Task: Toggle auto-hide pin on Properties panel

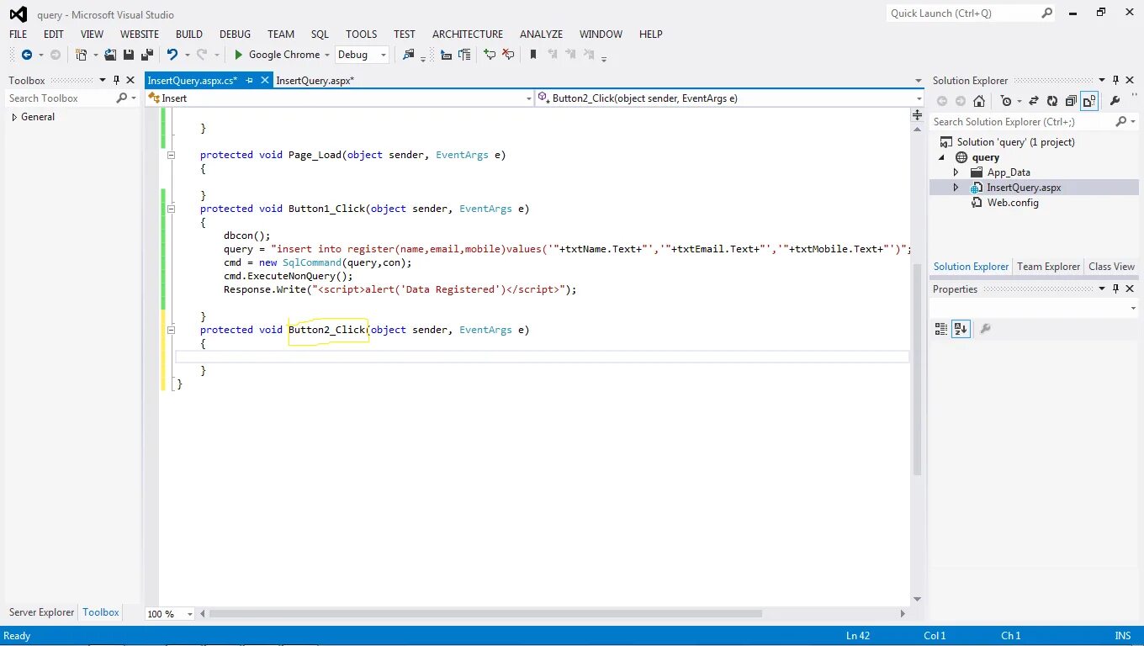Action: point(1115,289)
